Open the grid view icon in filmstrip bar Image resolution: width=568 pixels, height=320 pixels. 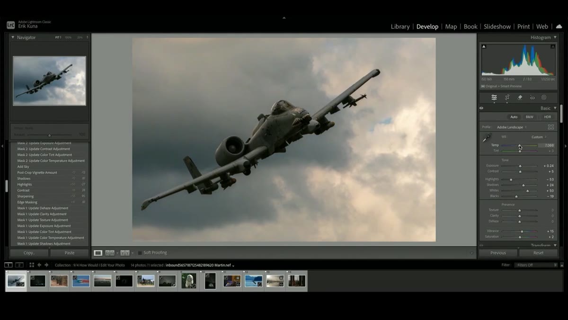coord(32,265)
